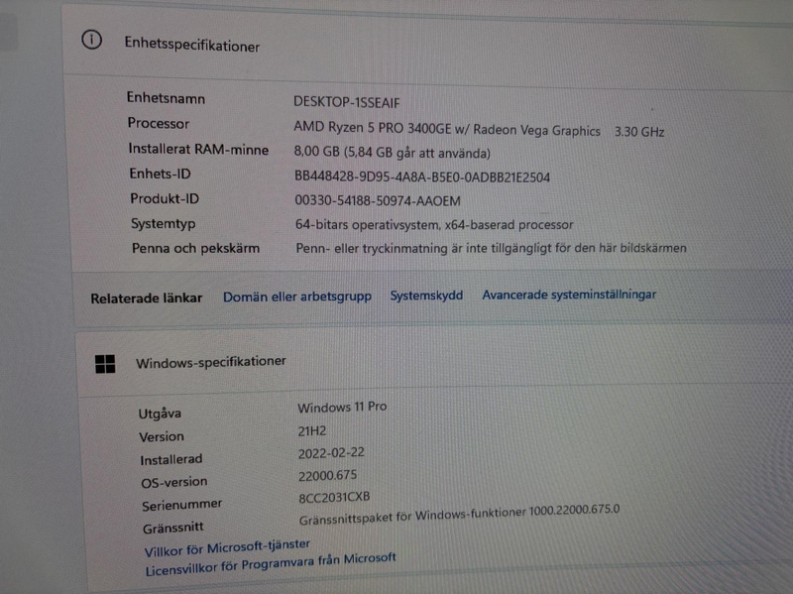Select Produkt-ID value 00330-54188-50974-AAOEM
This screenshot has width=793, height=594.
pyautogui.click(x=378, y=201)
